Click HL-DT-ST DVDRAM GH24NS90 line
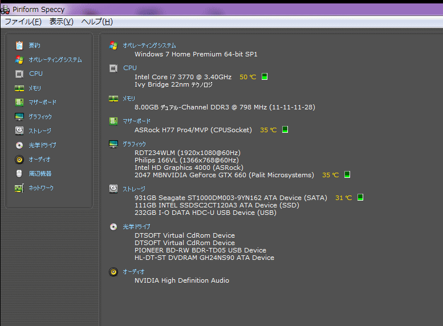Image resolution: width=443 pixels, height=326 pixels. [204, 258]
